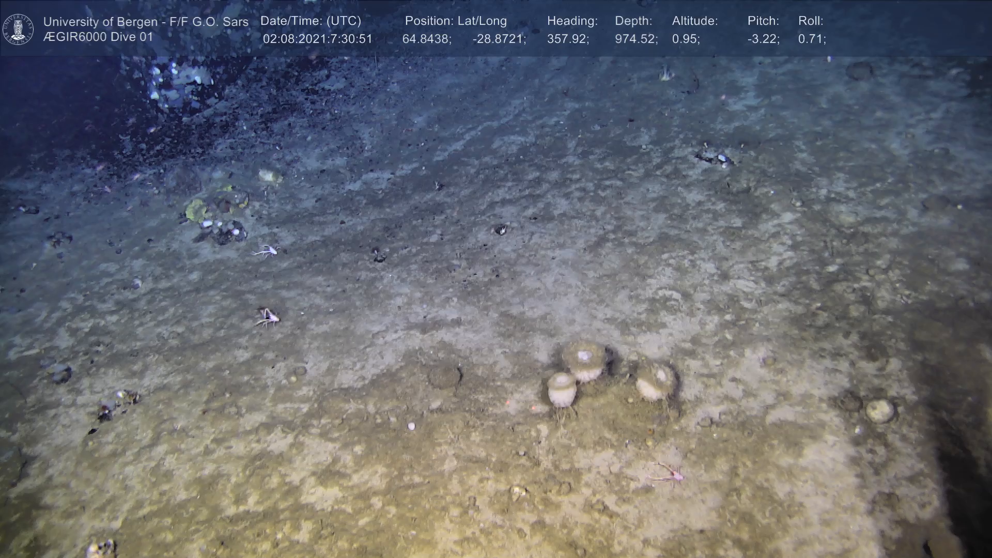Select the longitude value -28.8721
The image size is (992, 558).
tap(499, 39)
